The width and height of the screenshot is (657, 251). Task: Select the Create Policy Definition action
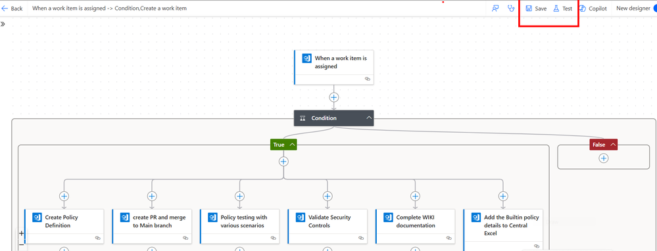(64, 226)
